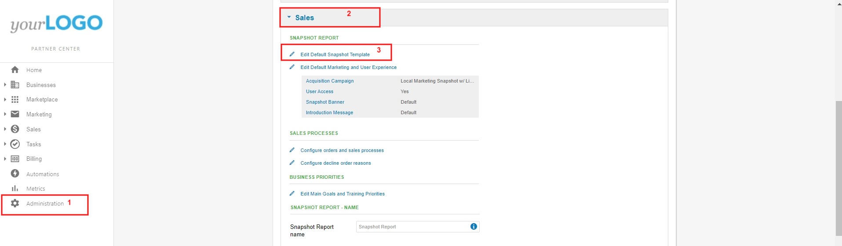Screen dimensions: 842x246
Task: Click the Sales panel header title
Action: tap(304, 18)
